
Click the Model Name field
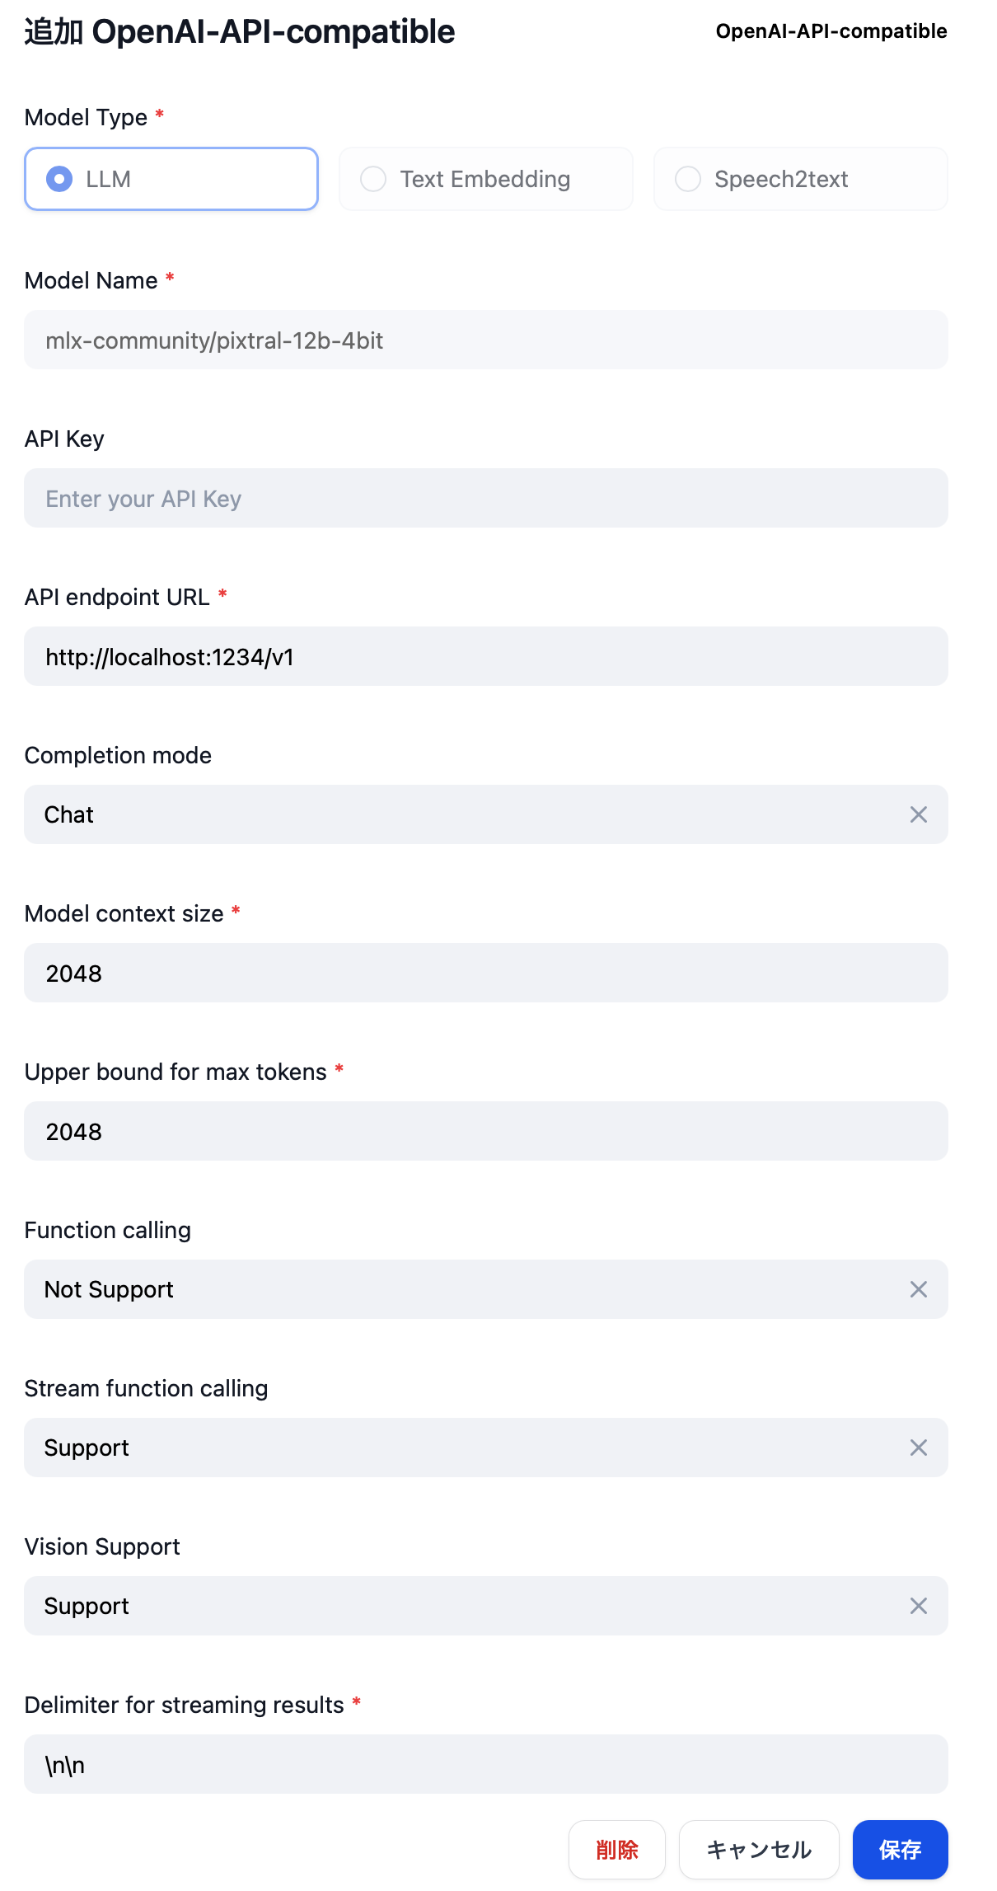pos(485,340)
